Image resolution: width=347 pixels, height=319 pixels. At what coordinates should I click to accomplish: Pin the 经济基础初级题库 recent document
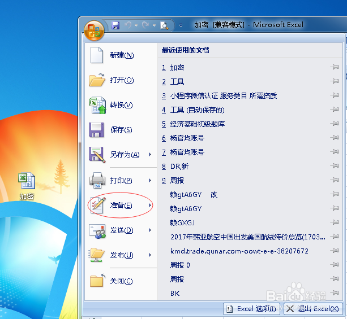click(x=335, y=124)
